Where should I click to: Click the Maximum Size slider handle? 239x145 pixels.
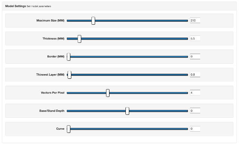(x=93, y=21)
